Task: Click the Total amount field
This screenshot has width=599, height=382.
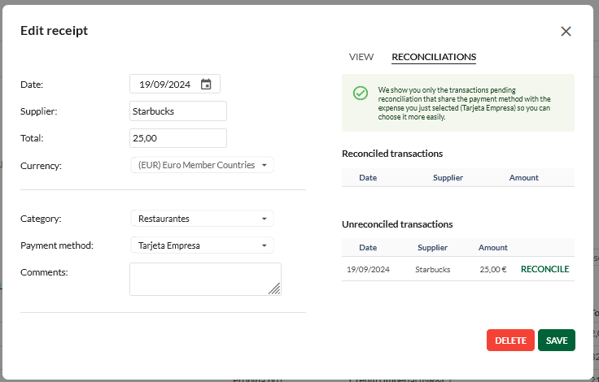Action: (x=177, y=138)
